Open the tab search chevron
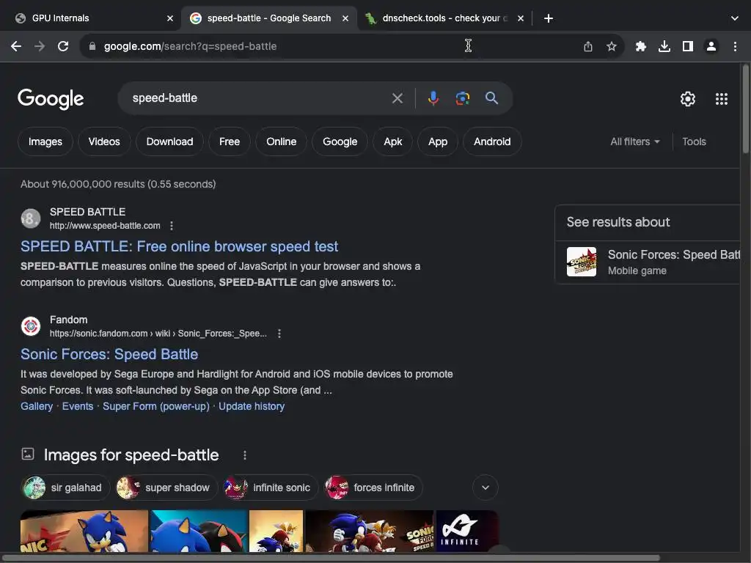 (735, 18)
